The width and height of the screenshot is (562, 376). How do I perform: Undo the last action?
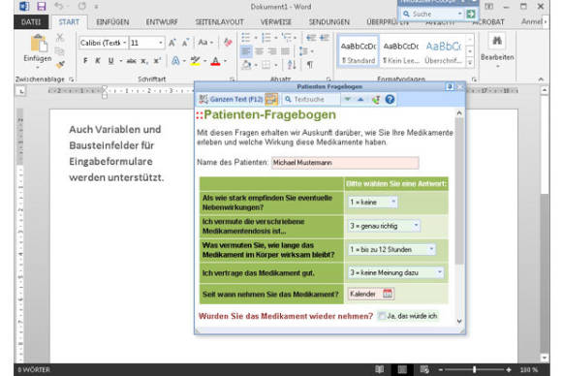point(58,6)
